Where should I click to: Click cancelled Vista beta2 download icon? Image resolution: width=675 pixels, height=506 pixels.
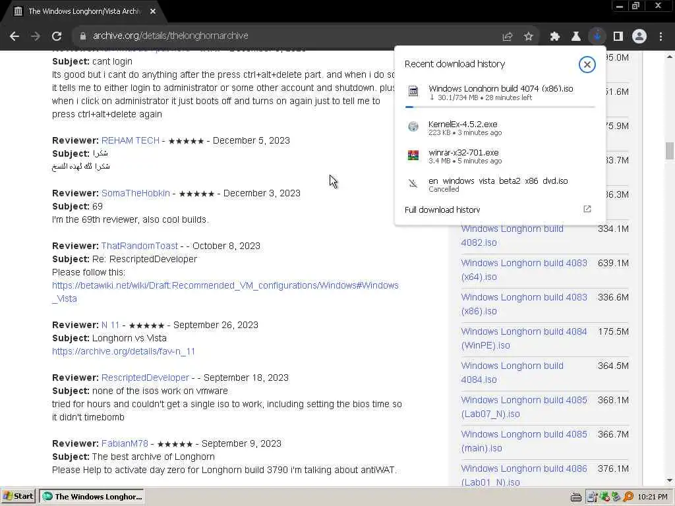[x=413, y=184]
